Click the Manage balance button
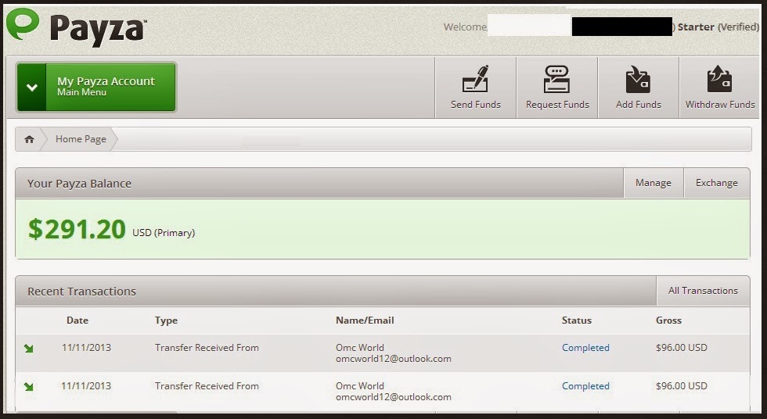767x419 pixels. coord(653,183)
